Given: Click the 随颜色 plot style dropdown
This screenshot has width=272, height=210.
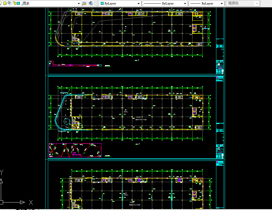Looking at the screenshot, I should [243, 3].
